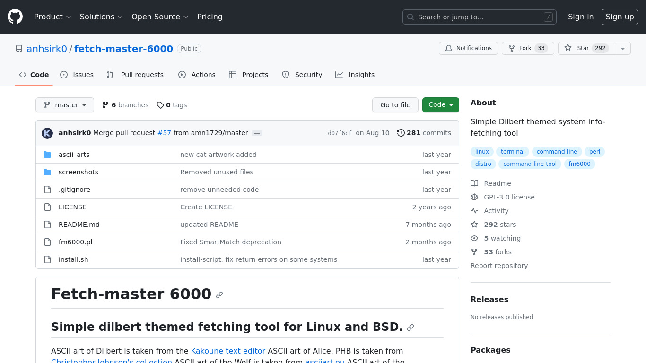Screen dimensions: 646x363
Task: Select the distro topic tag
Action: tap(483, 164)
